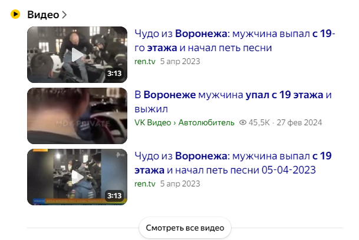Expand the chevron arrow after Видео
This screenshot has width=359, height=240.
point(64,15)
